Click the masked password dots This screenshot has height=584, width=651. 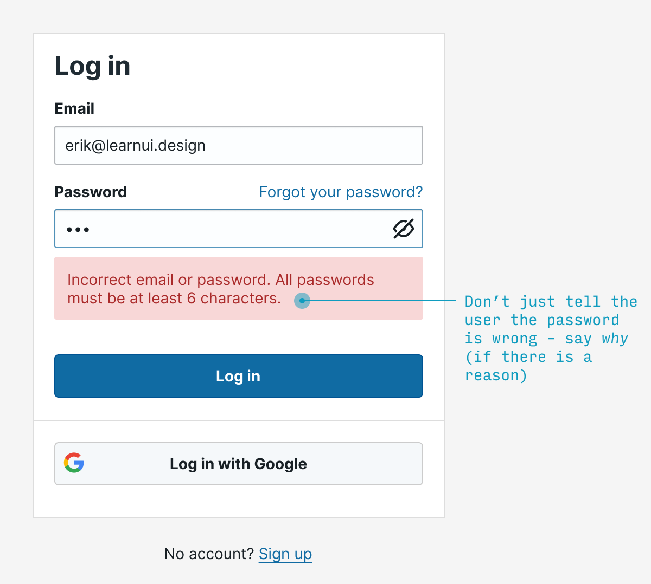[x=78, y=230]
